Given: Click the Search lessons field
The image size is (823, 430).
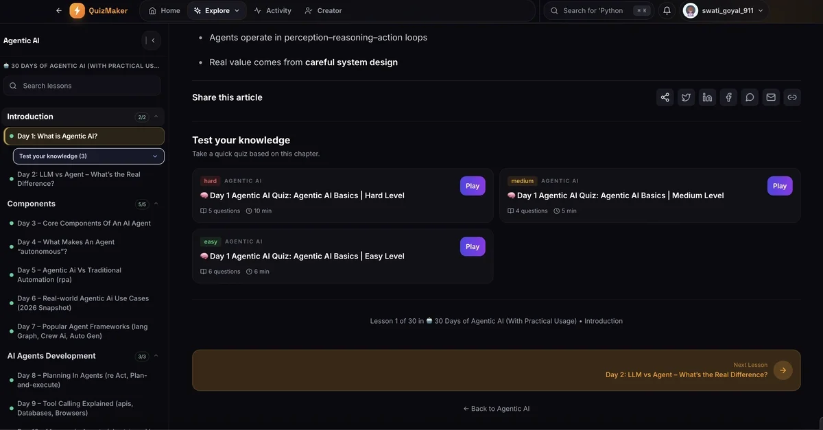Looking at the screenshot, I should 82,86.
